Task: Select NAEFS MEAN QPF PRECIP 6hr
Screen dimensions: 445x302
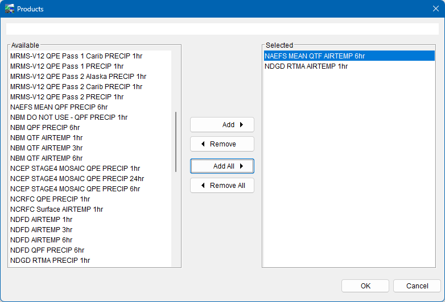Action: point(90,107)
